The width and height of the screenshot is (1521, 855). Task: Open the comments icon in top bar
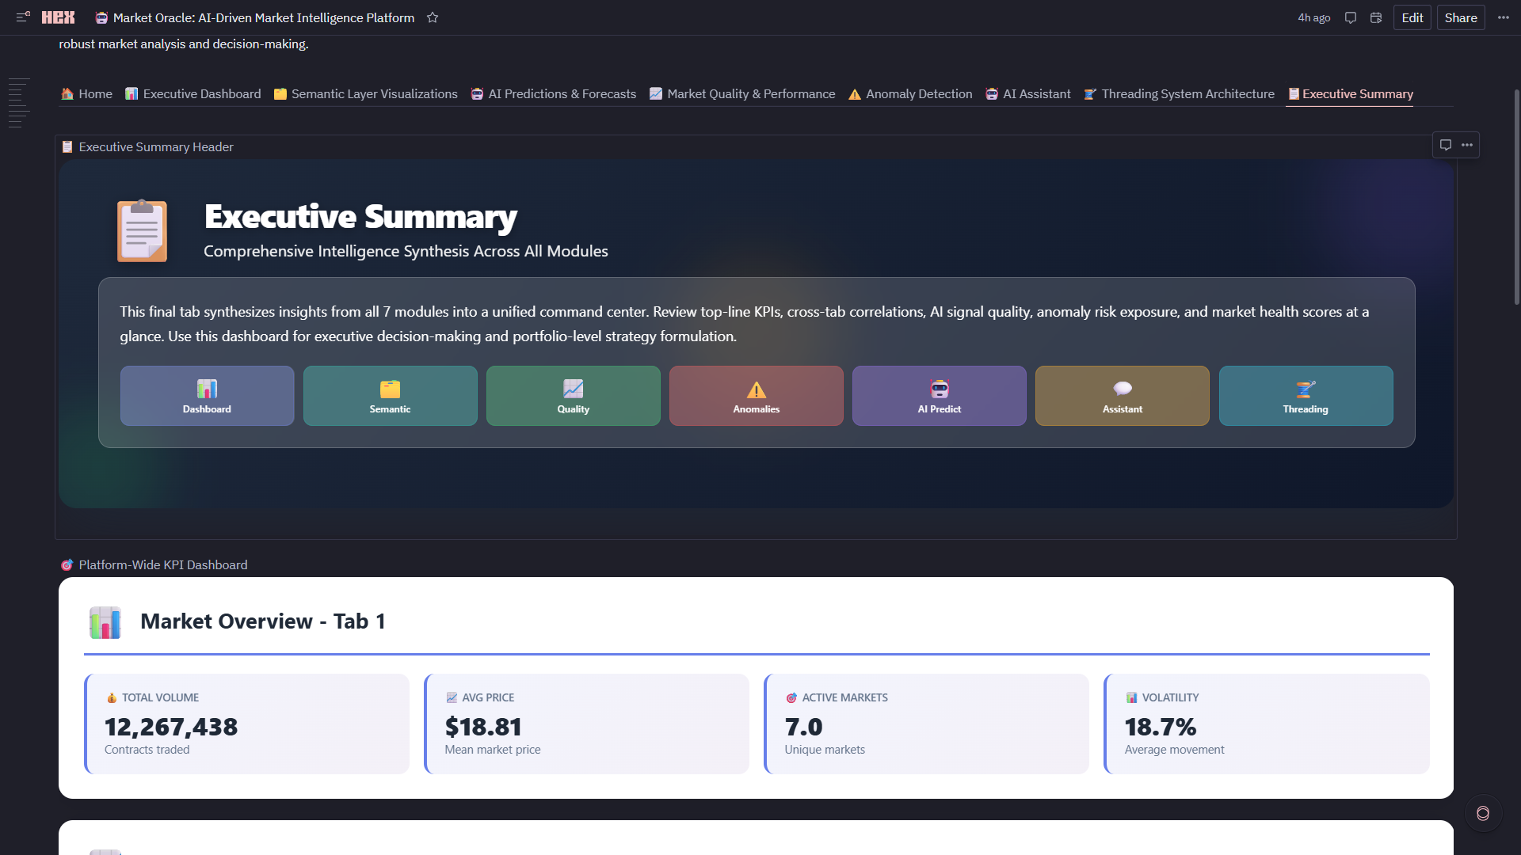pyautogui.click(x=1351, y=17)
